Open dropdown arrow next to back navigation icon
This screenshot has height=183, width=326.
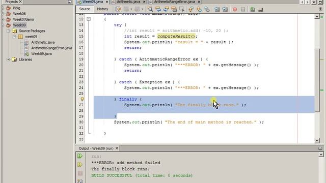click(131, 9)
